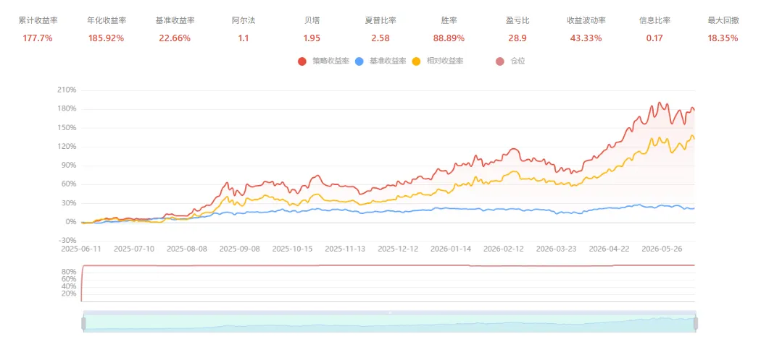761x347 pixels.
Task: Click the 180% y-axis label
Action: (x=67, y=109)
